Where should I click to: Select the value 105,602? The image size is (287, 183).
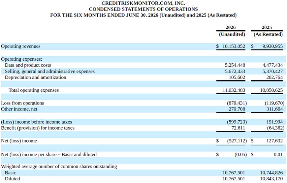237,77
